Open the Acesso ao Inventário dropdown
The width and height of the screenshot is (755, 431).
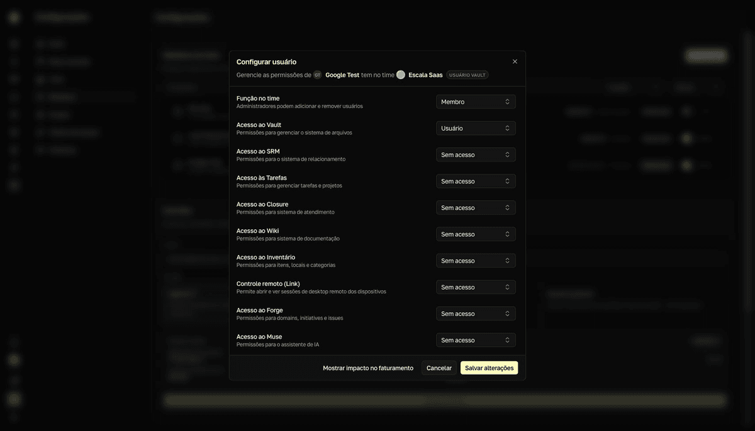pos(476,261)
